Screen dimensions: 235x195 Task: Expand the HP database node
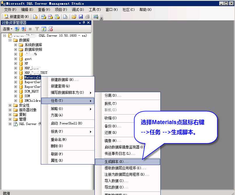pyautogui.click(x=15, y=63)
